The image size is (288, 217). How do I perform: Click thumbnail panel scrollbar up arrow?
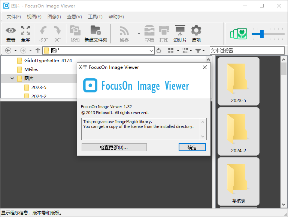[x=284, y=59]
